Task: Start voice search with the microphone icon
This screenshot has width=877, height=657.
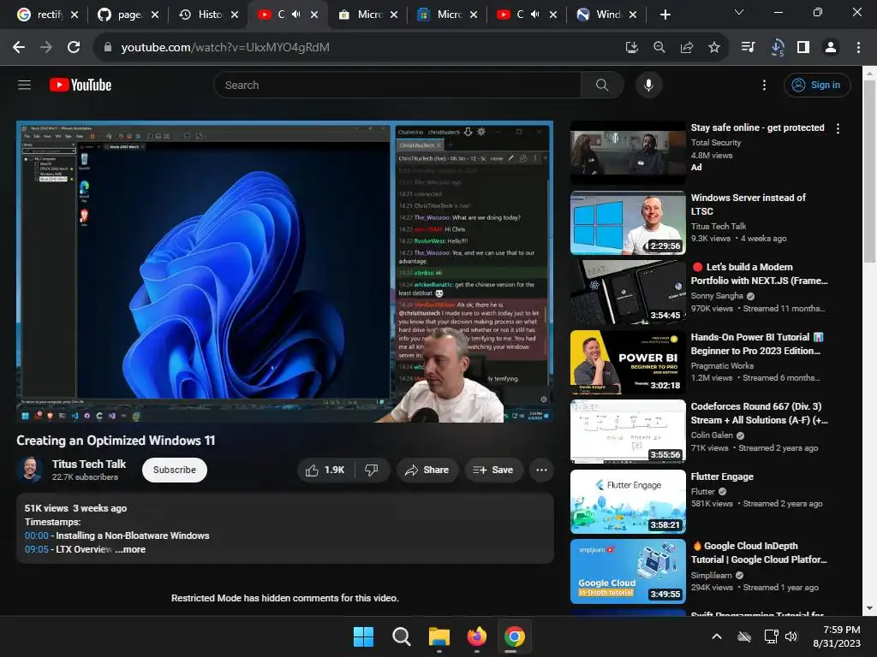Action: [648, 85]
